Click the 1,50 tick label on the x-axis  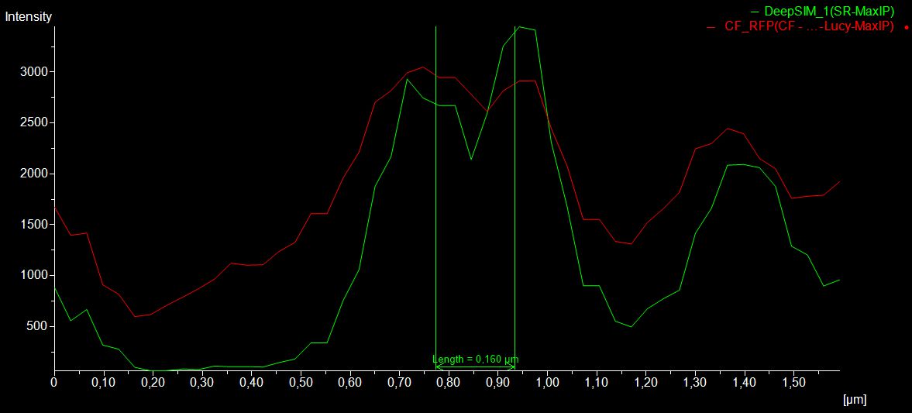point(793,383)
